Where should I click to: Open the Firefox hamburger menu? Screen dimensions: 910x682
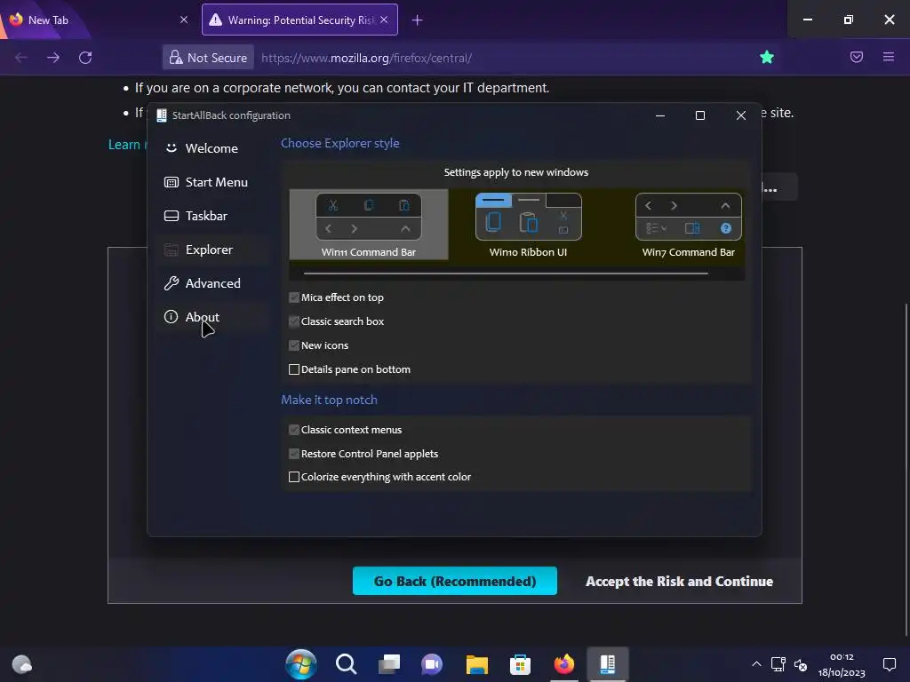pyautogui.click(x=889, y=57)
